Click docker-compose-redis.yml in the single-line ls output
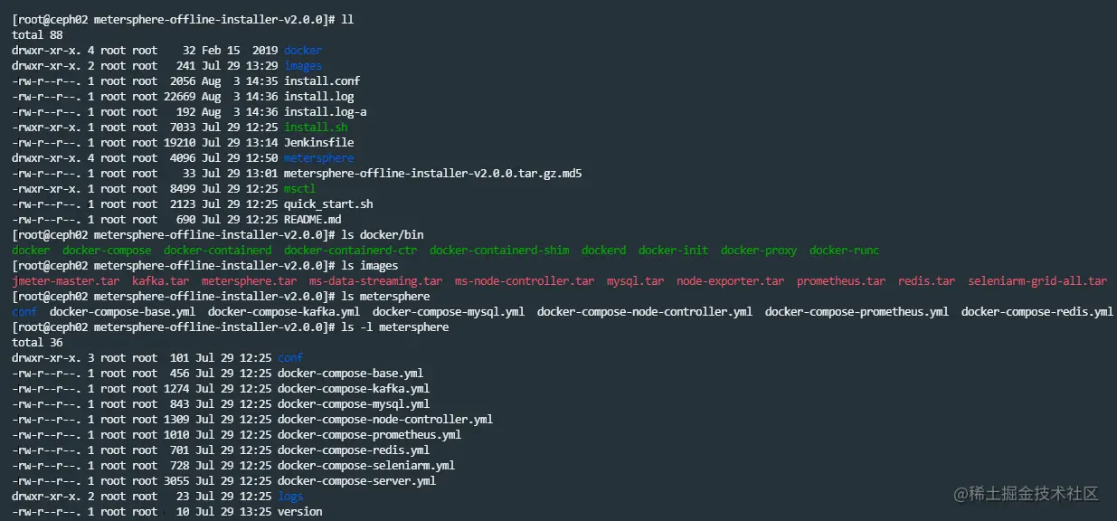1117x521 pixels. pos(1037,312)
